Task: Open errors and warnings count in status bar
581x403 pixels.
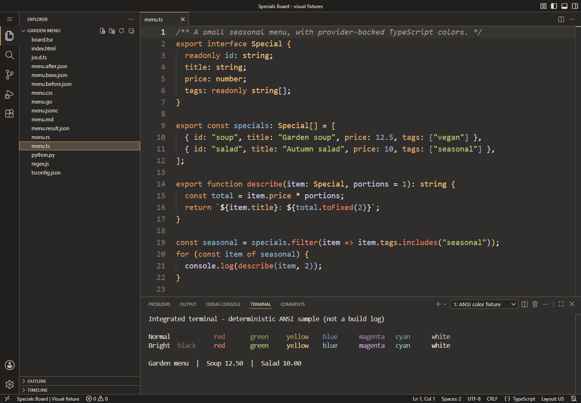Action: point(97,399)
